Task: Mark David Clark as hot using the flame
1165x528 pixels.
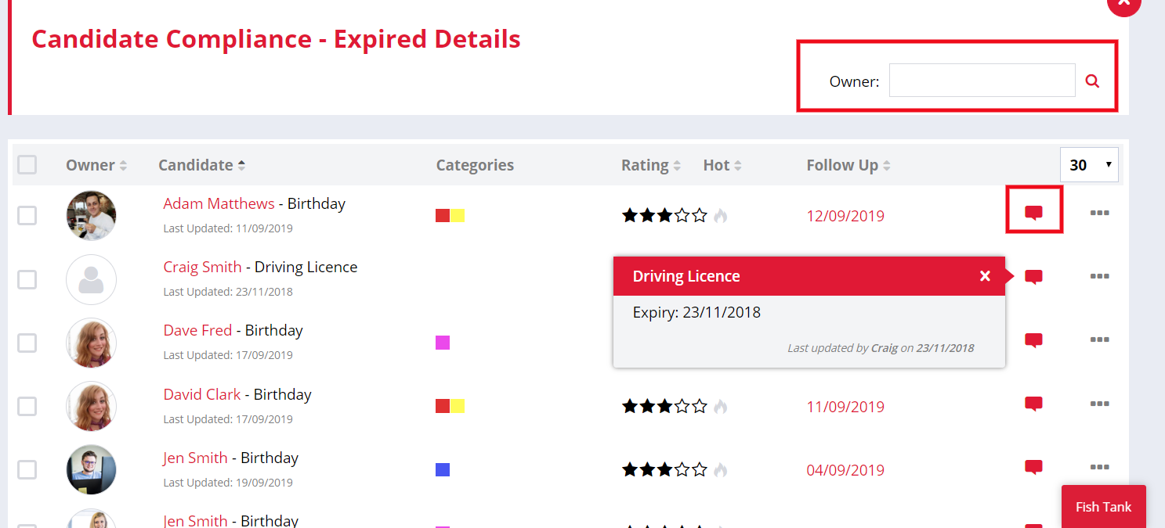Action: point(721,406)
